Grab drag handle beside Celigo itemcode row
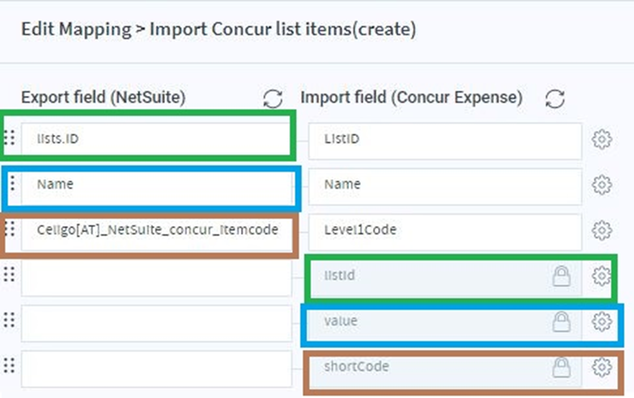This screenshot has width=634, height=398. [x=10, y=229]
